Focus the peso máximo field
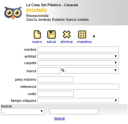 point(56,79)
